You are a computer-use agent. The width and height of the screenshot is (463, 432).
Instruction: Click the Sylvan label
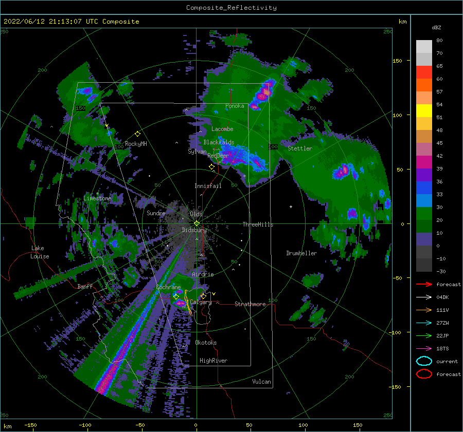pyautogui.click(x=197, y=152)
